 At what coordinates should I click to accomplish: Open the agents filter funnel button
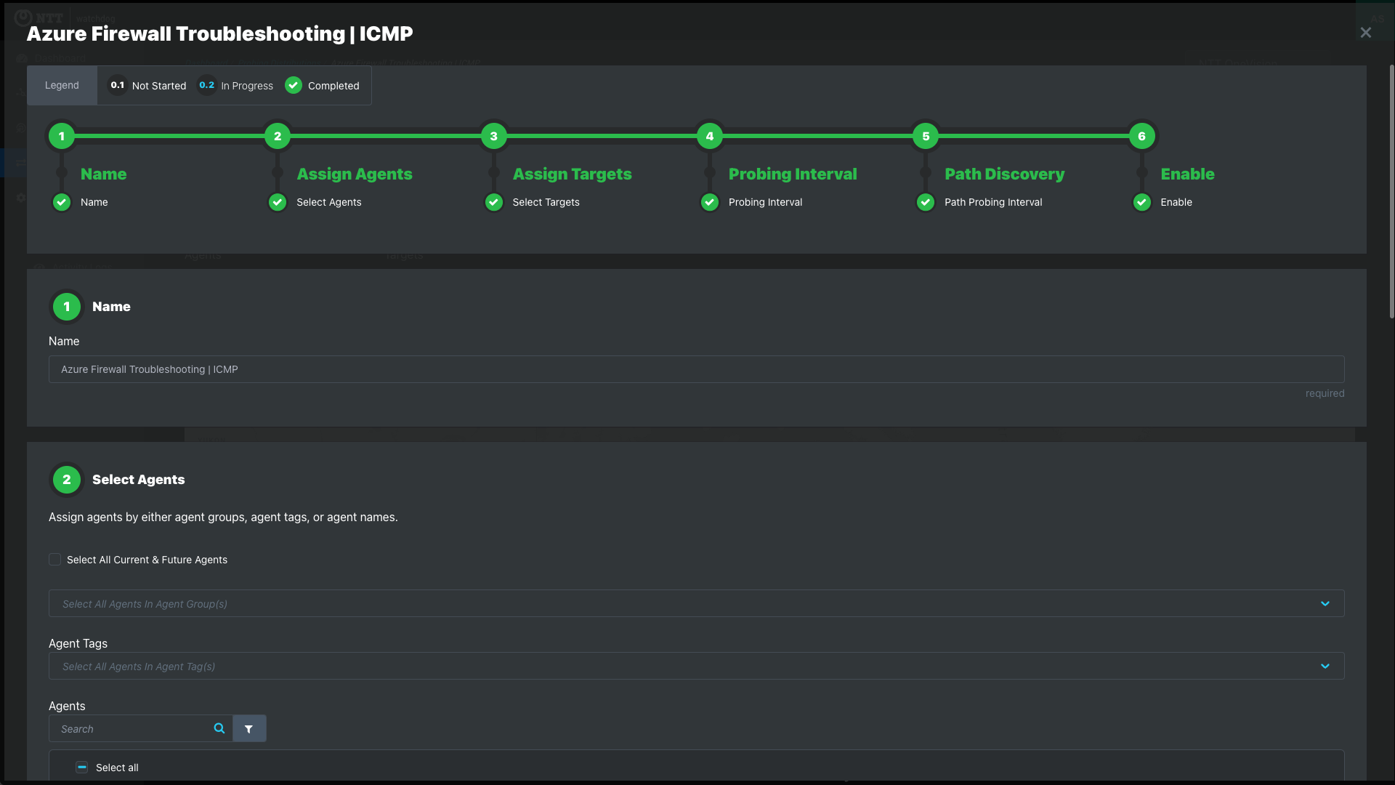click(x=249, y=728)
